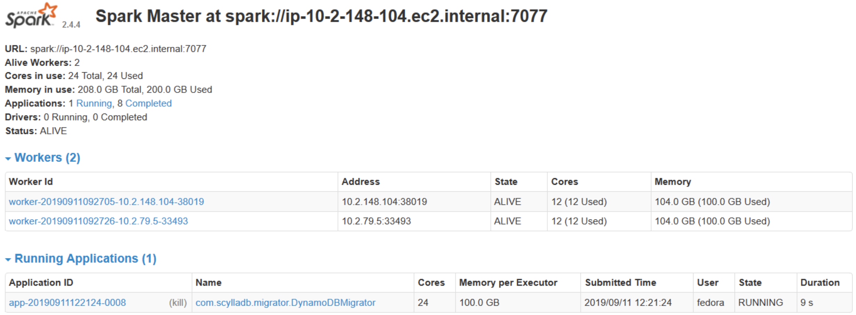Click the Apache Spark logo
Screen dimensions: 856x315
pos(31,16)
